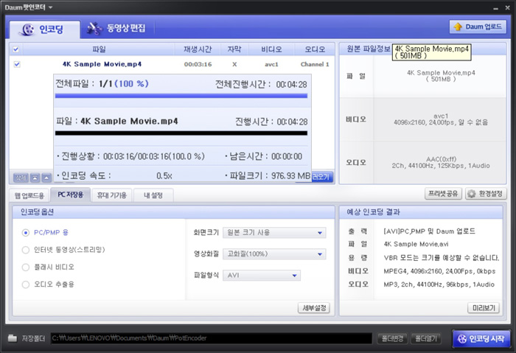Select the 인터넷 동영상(스트리밍) radio option
Image resolution: width=516 pixels, height=353 pixels.
[x=26, y=250]
